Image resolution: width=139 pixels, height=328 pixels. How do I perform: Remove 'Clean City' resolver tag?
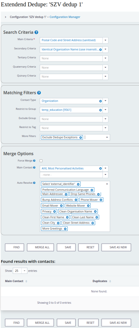click(x=58, y=223)
